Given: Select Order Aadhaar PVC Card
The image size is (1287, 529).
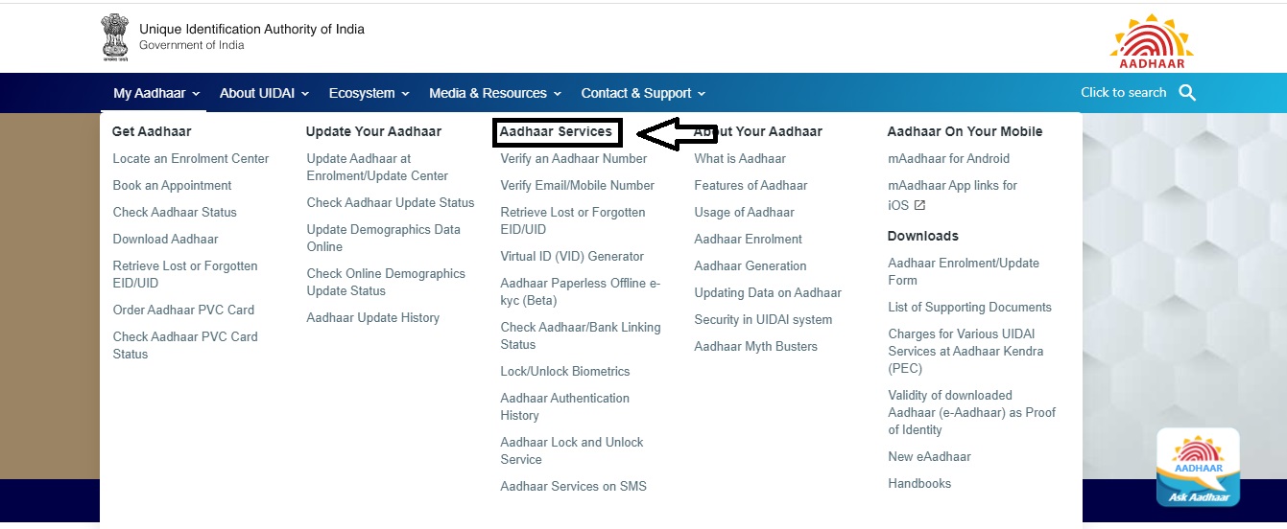Looking at the screenshot, I should pyautogui.click(x=183, y=310).
